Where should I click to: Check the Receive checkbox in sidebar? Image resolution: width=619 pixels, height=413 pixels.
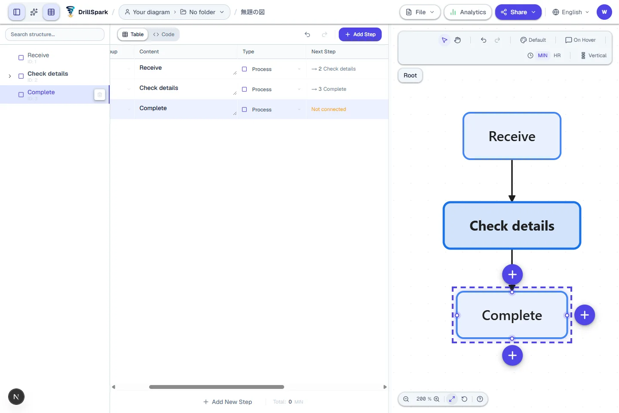coord(21,58)
